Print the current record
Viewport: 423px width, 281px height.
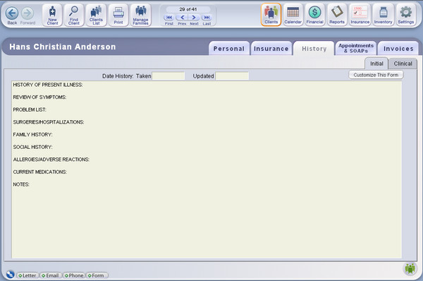tap(118, 15)
